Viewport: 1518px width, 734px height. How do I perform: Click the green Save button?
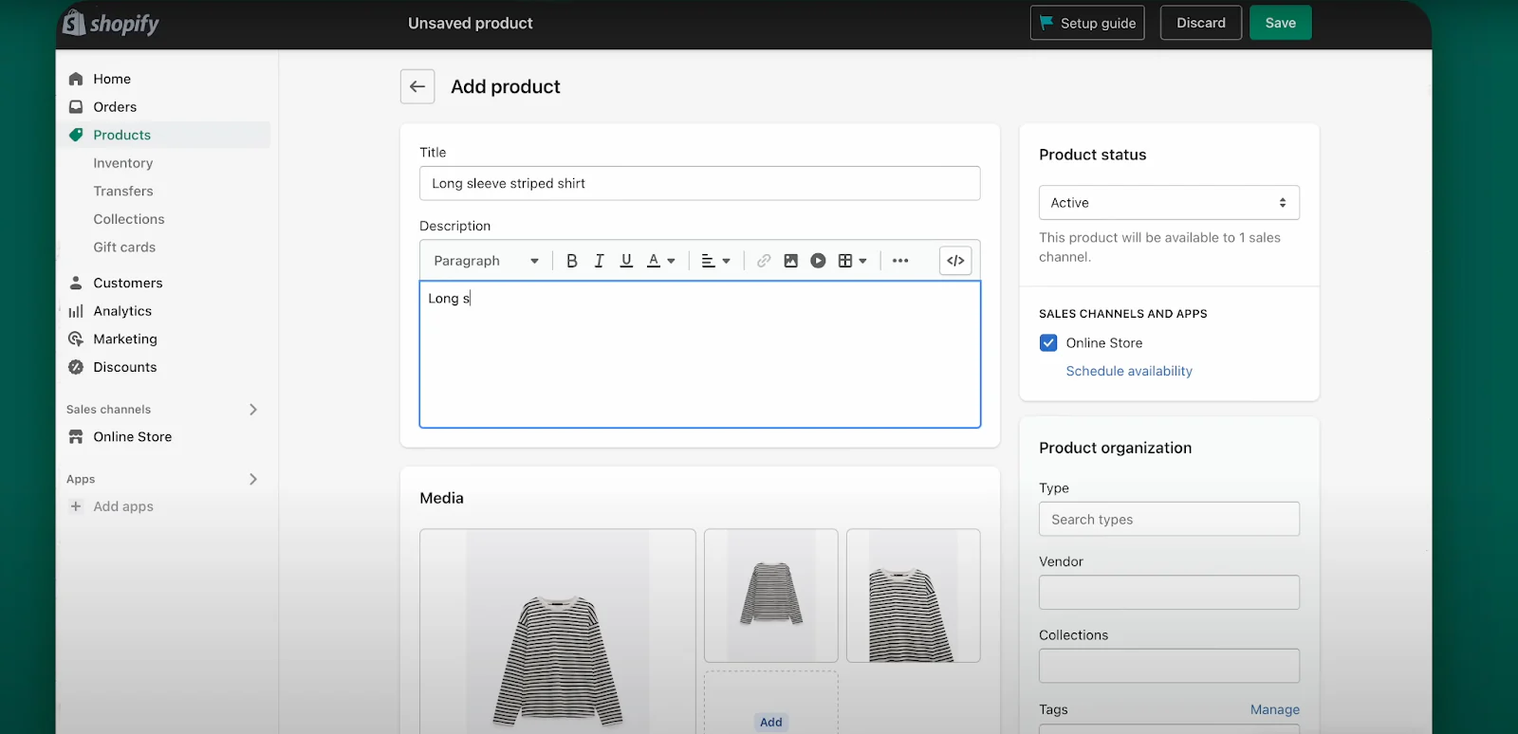1280,23
